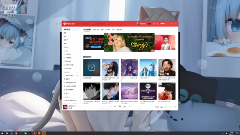Open the orange-sweater boy playlist cover

[167, 91]
